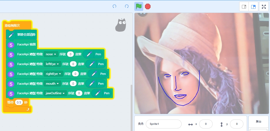Click the FaceApi detect block icon

11,44
